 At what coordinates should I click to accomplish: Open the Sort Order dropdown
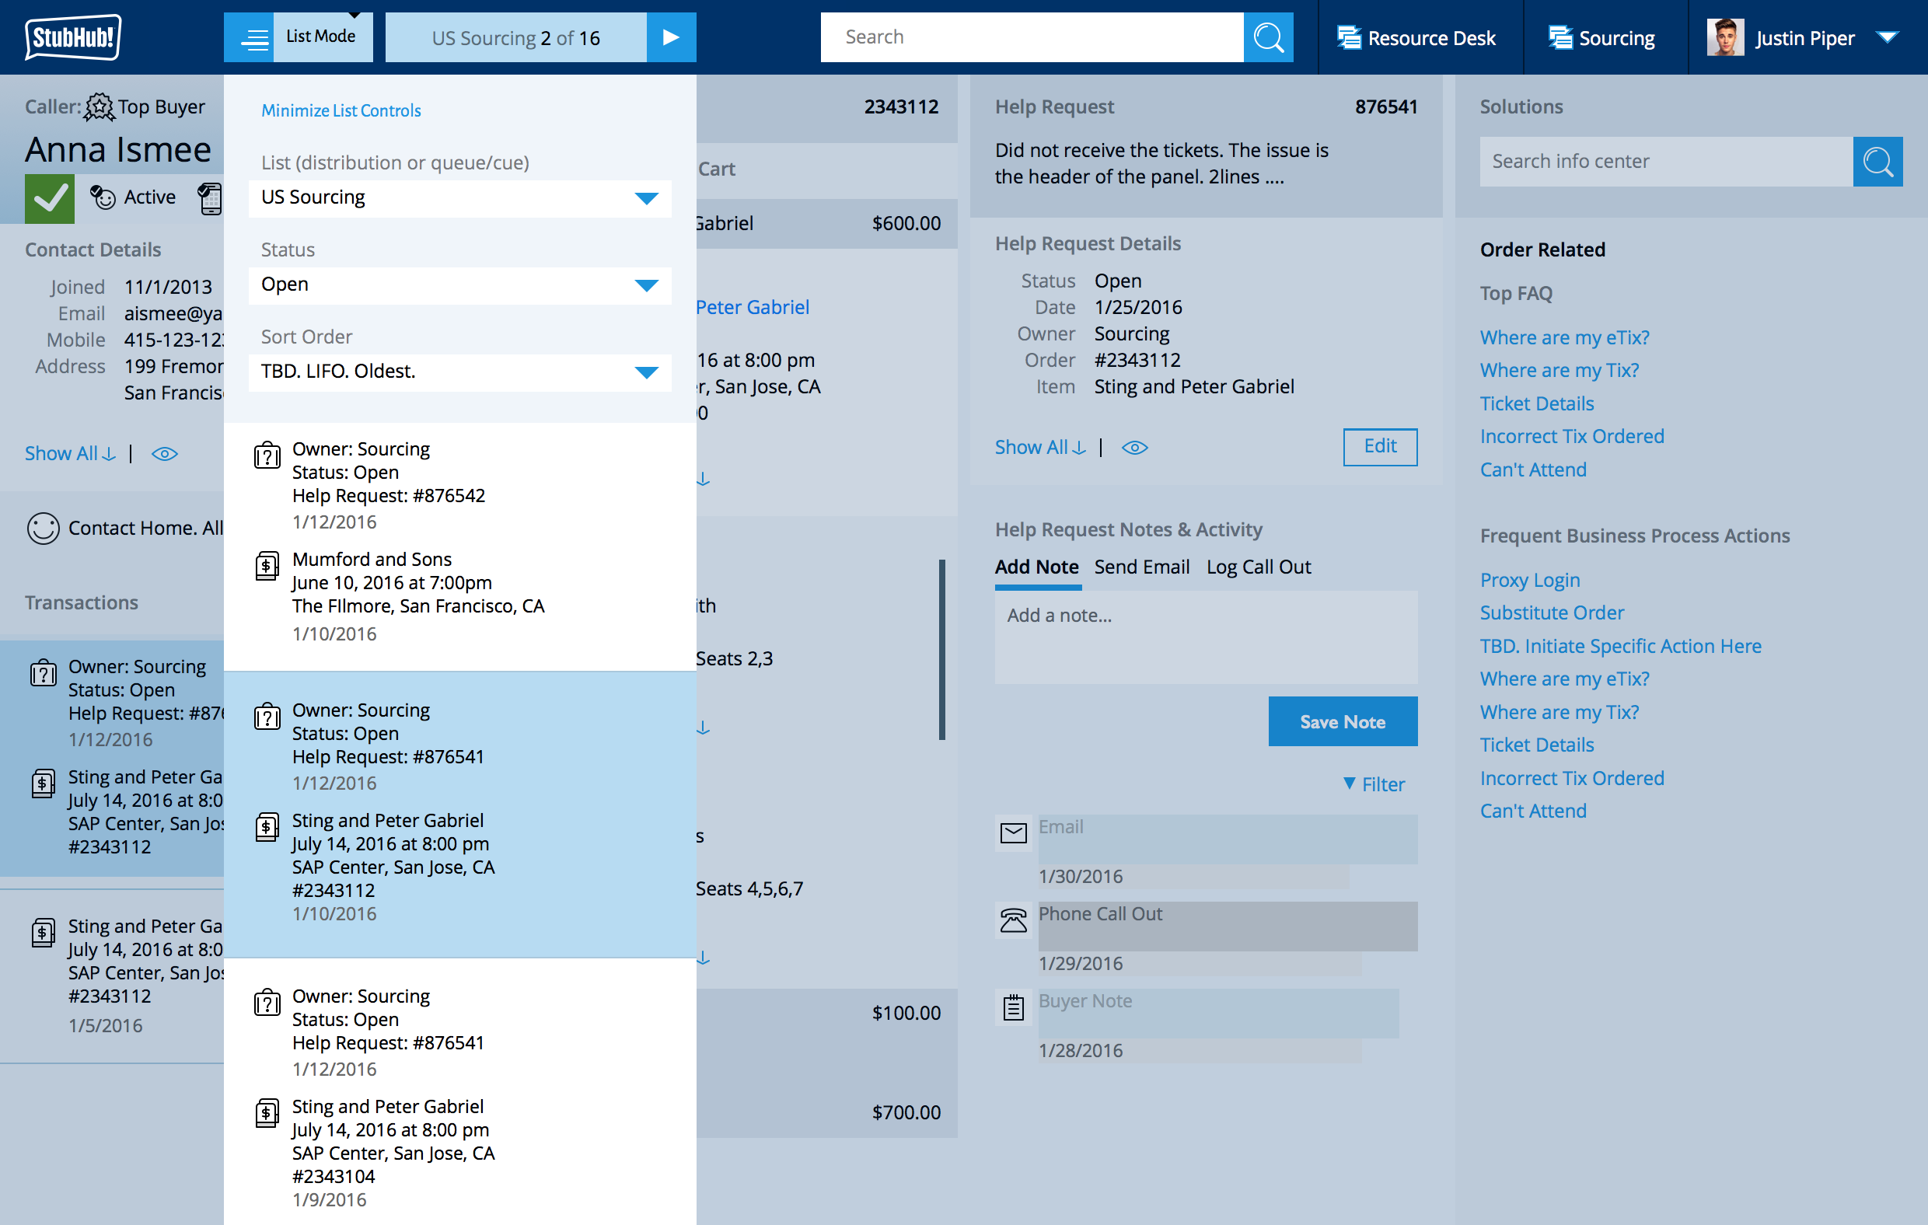459,372
